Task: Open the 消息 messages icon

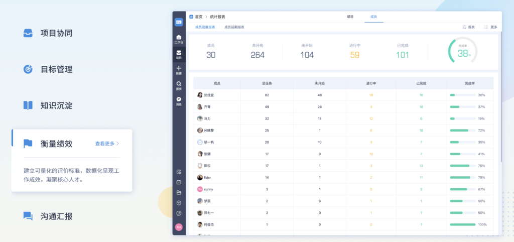Action: [x=179, y=101]
